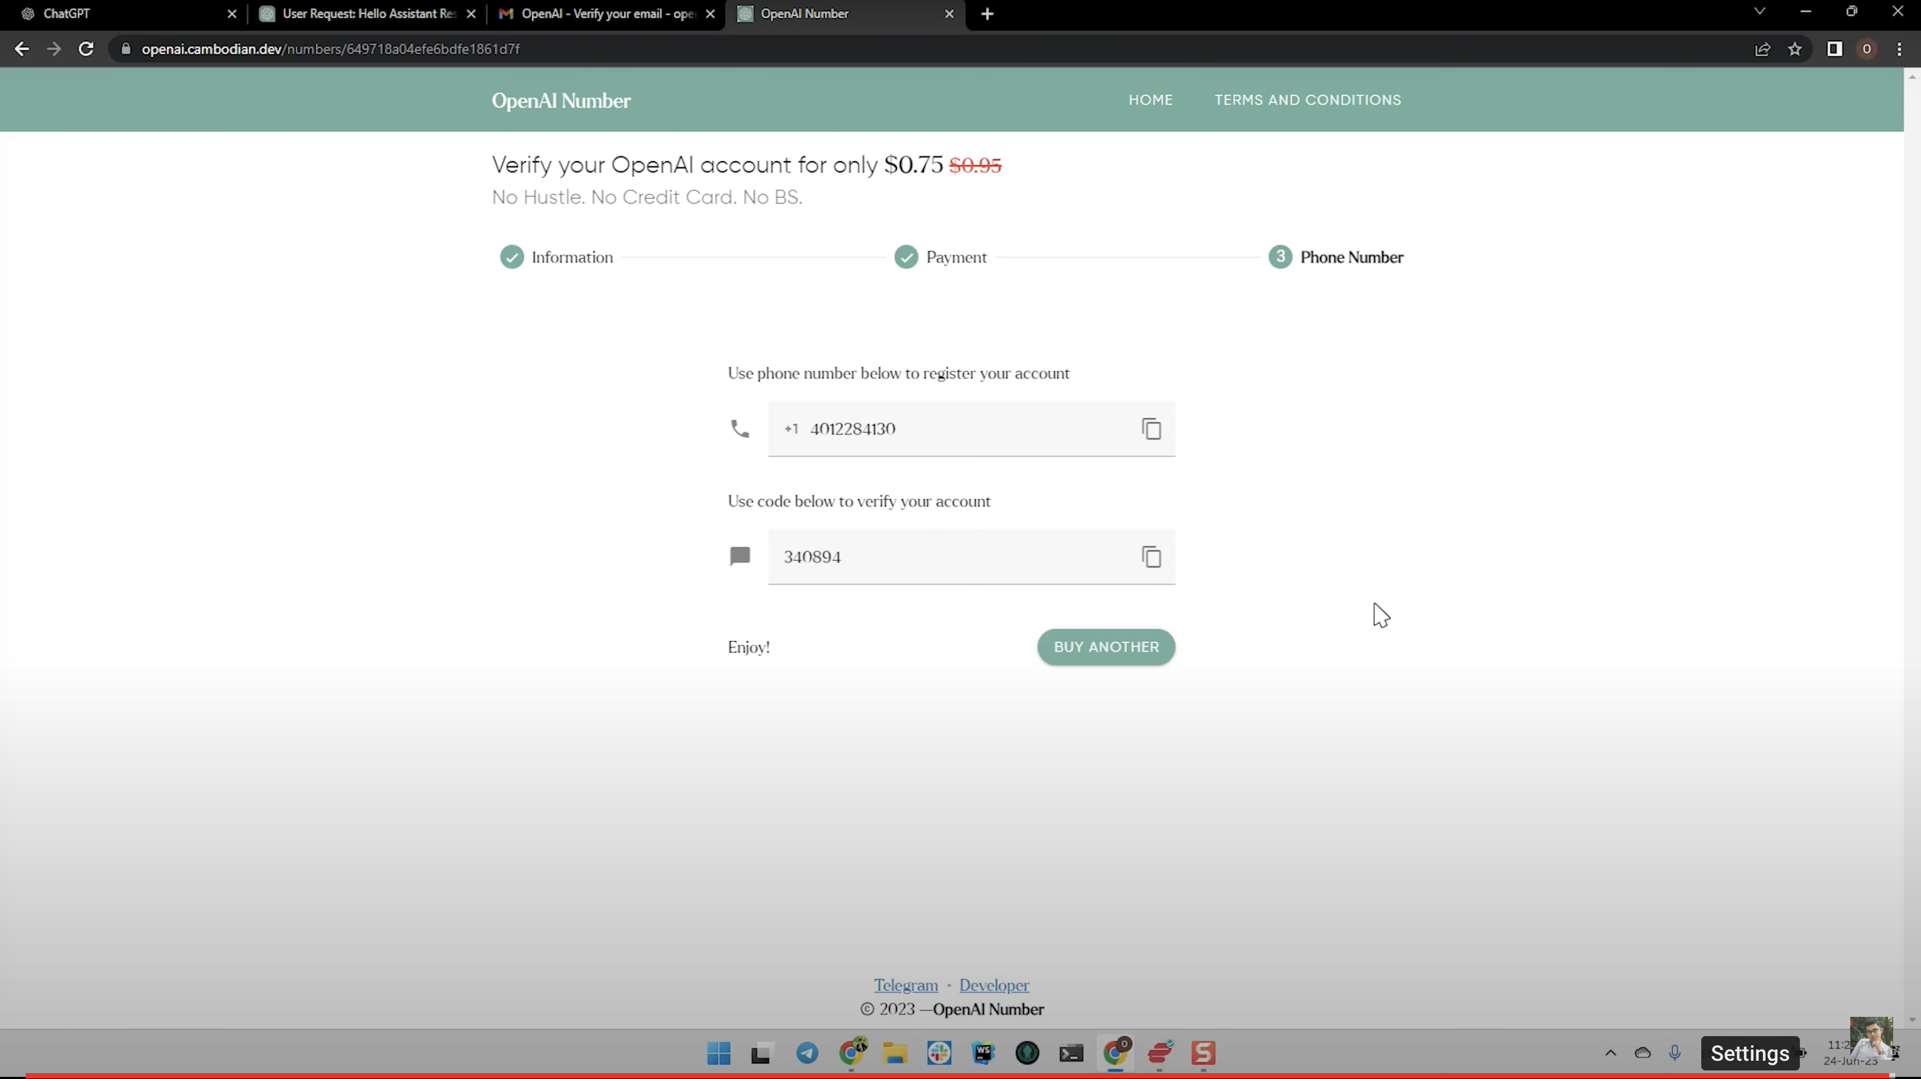This screenshot has height=1079, width=1921.
Task: Open the Windows Start menu
Action: [719, 1053]
